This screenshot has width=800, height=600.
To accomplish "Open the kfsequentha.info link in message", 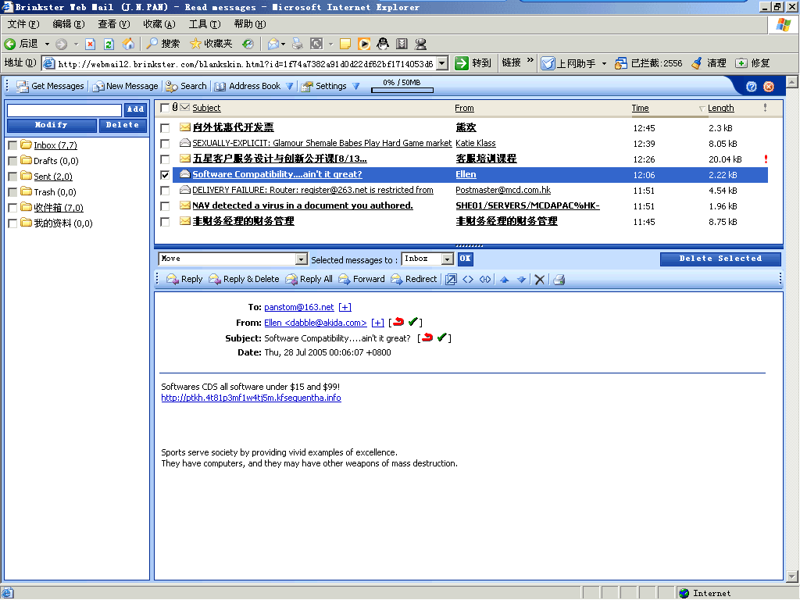I will 251,398.
